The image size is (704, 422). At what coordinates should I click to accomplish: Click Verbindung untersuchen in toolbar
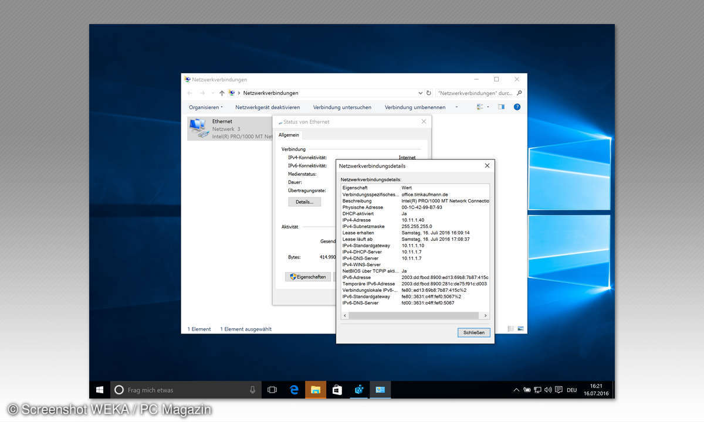[x=342, y=107]
